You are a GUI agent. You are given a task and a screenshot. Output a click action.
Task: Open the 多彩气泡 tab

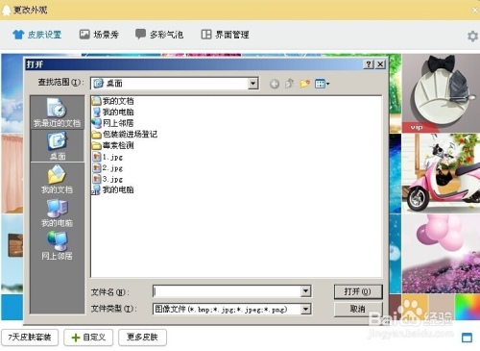pyautogui.click(x=159, y=35)
